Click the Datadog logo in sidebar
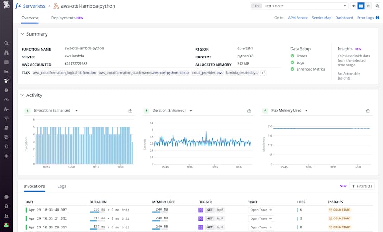383x232 pixels. [6, 5]
